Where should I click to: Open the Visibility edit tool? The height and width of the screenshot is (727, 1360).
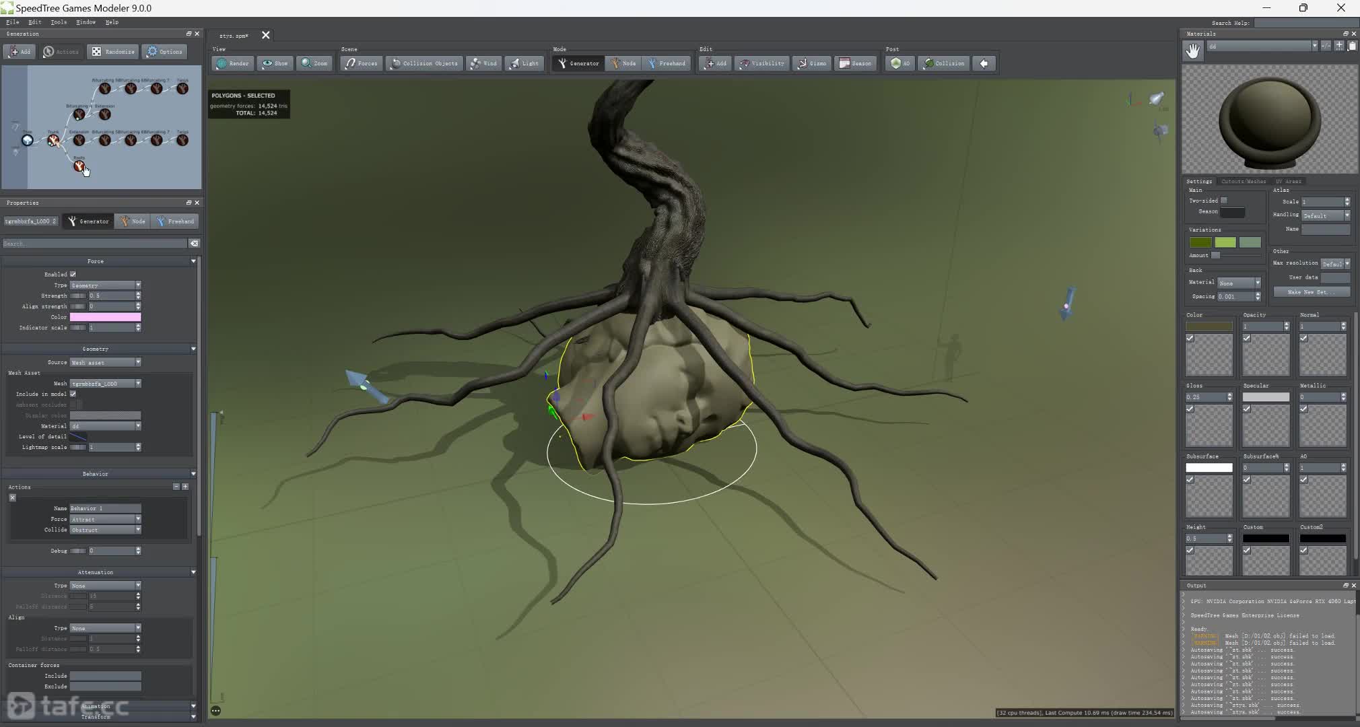762,63
